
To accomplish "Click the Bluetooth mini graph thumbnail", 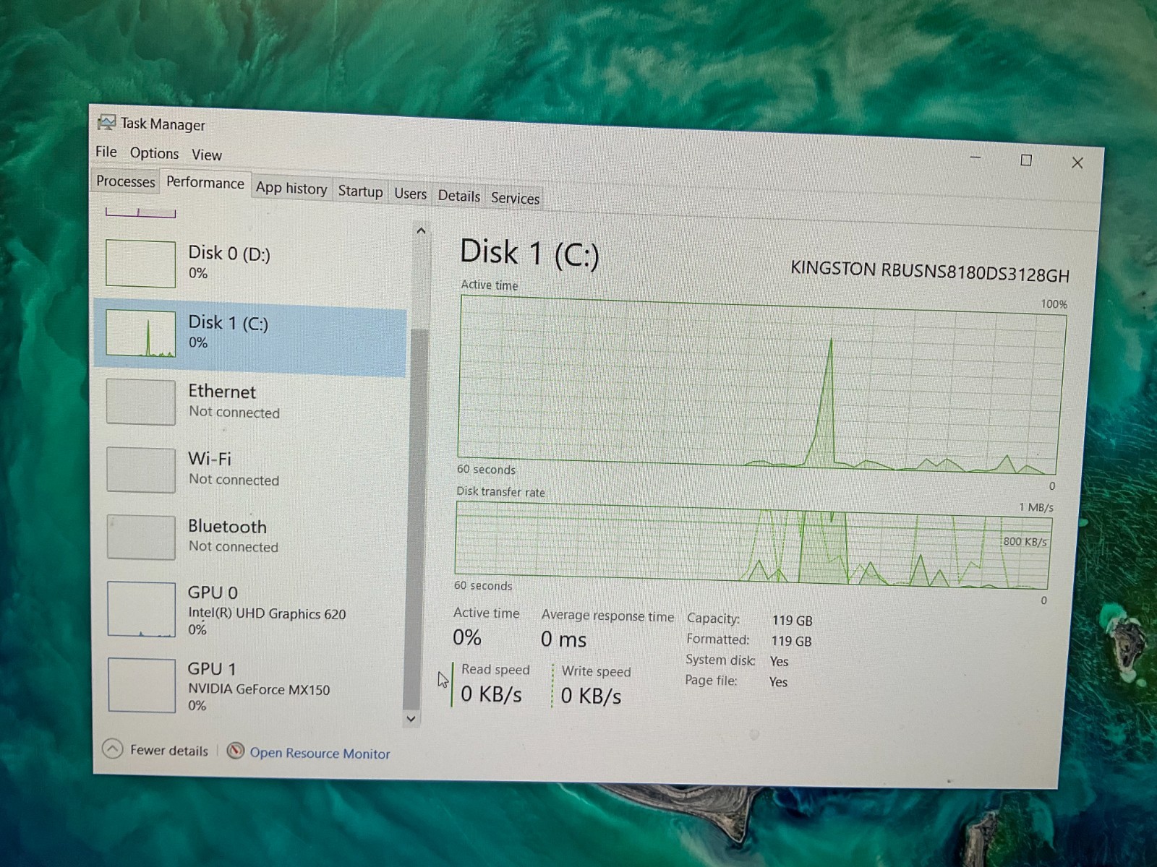I will click(x=141, y=537).
